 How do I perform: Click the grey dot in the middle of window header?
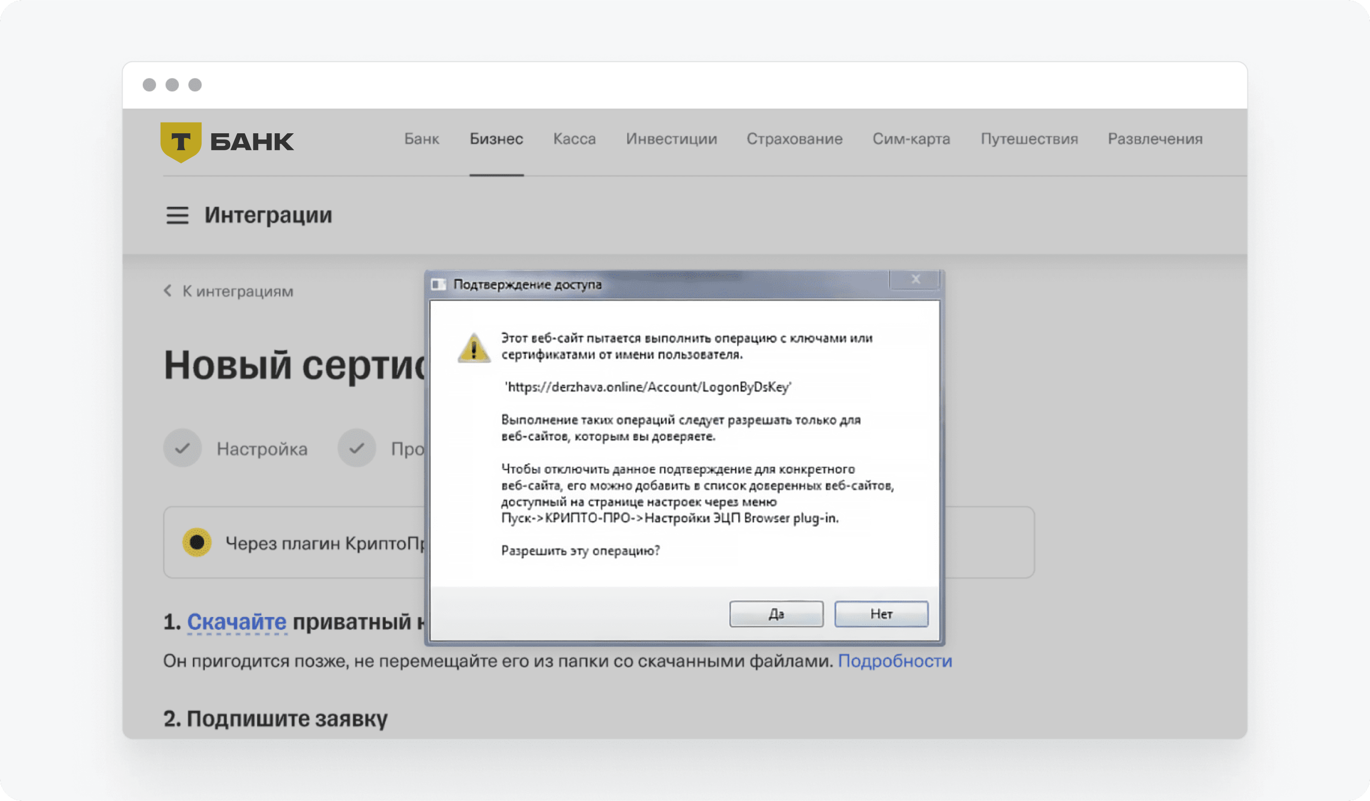click(172, 85)
